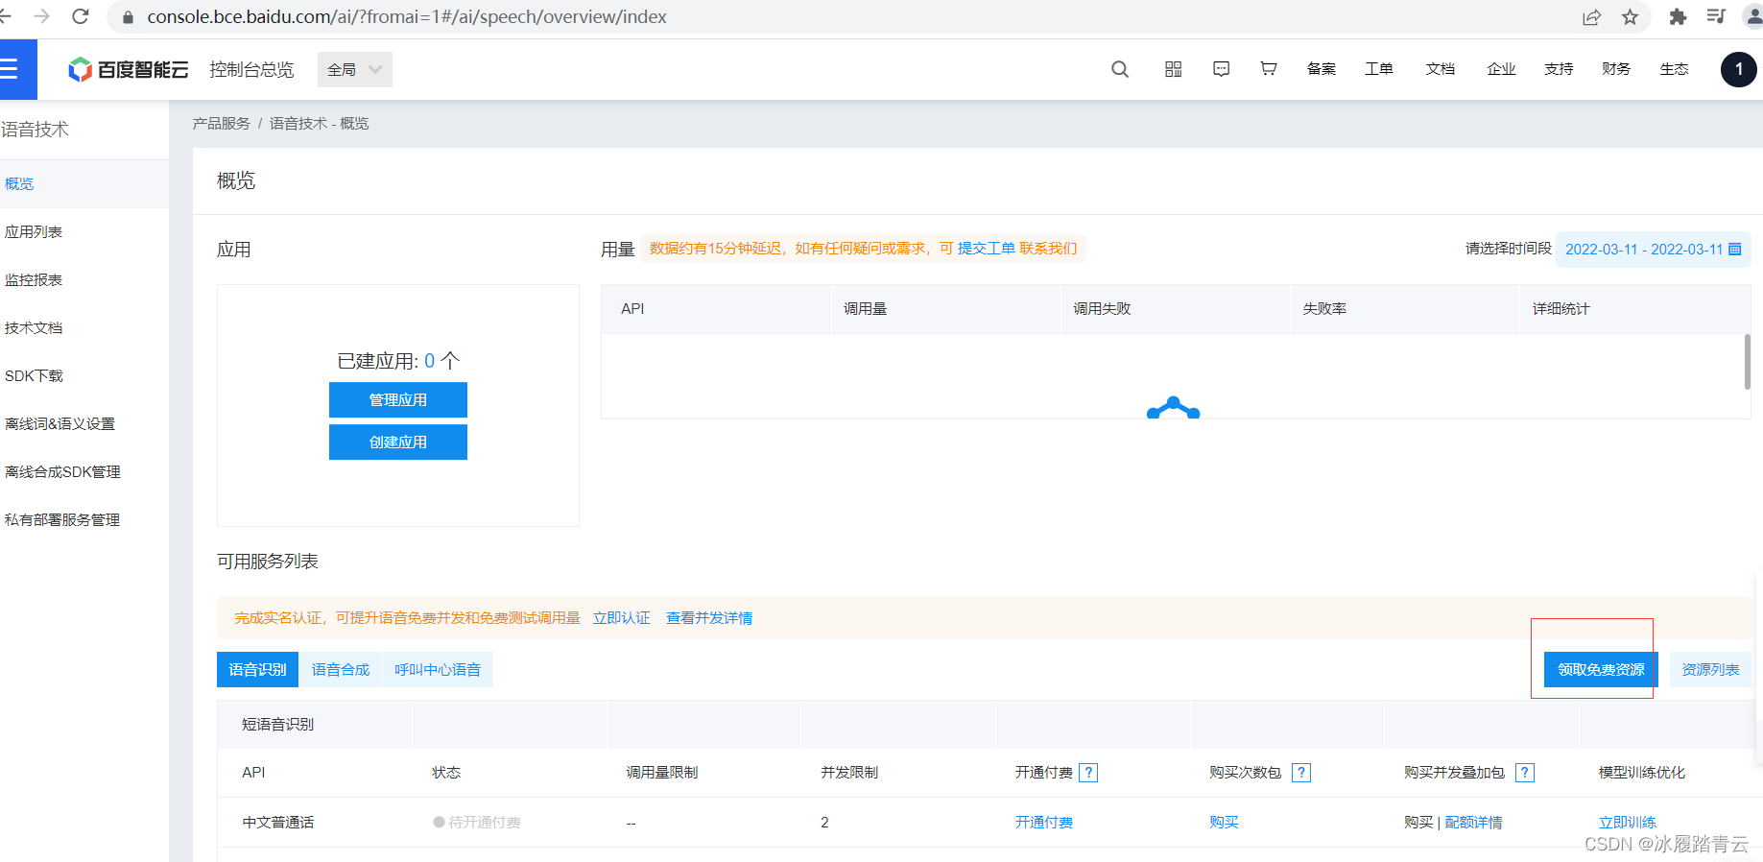Select 应用列表 in the sidebar
1763x862 pixels.
click(x=34, y=231)
